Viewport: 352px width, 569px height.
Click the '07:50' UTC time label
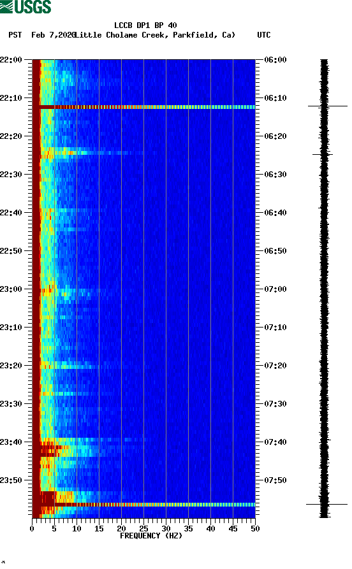275,480
